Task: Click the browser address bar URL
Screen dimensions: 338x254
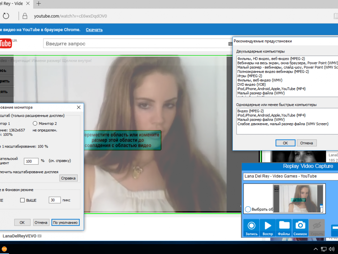Action: [x=71, y=16]
